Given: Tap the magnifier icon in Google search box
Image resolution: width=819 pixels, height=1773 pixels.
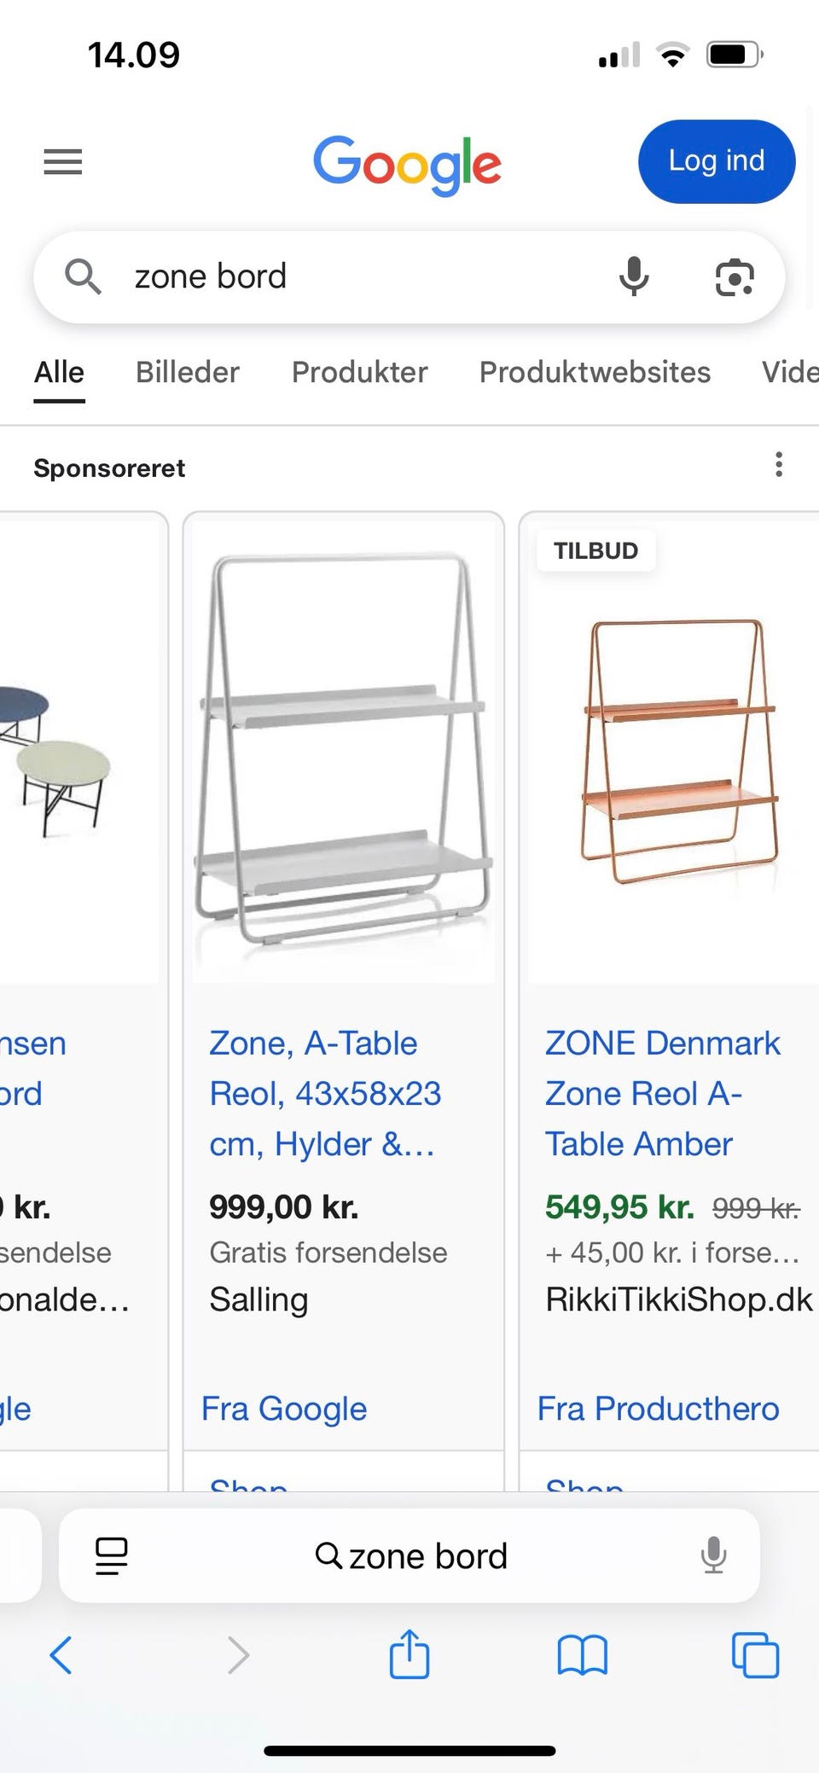Looking at the screenshot, I should point(83,276).
